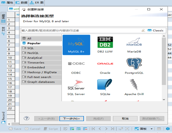Click the record panel layout icon in toolbar
Viewport: 172px width, 133px height.
point(159,129)
